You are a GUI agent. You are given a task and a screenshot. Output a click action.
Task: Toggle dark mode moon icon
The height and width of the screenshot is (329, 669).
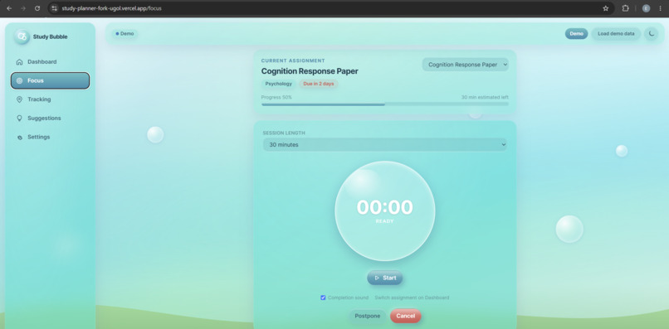651,34
